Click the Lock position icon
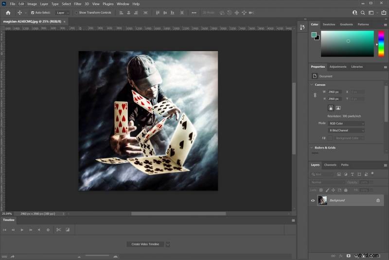 point(333,190)
